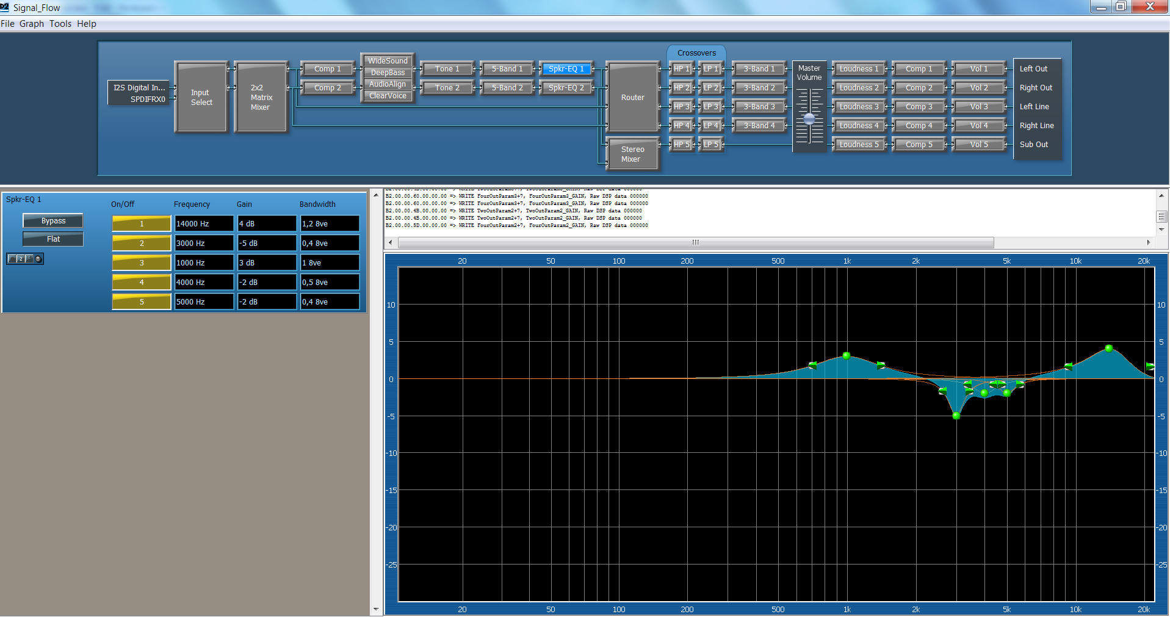The height and width of the screenshot is (617, 1170).
Task: Open the Router block
Action: click(632, 97)
